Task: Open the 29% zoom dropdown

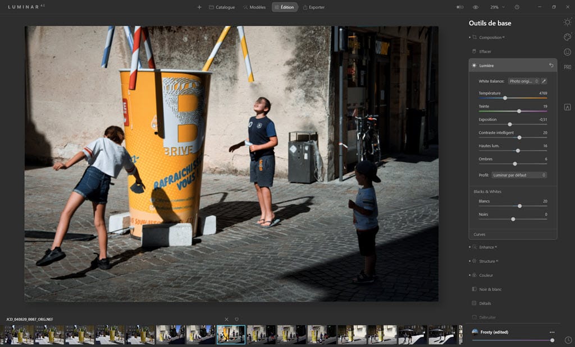Action: [498, 7]
